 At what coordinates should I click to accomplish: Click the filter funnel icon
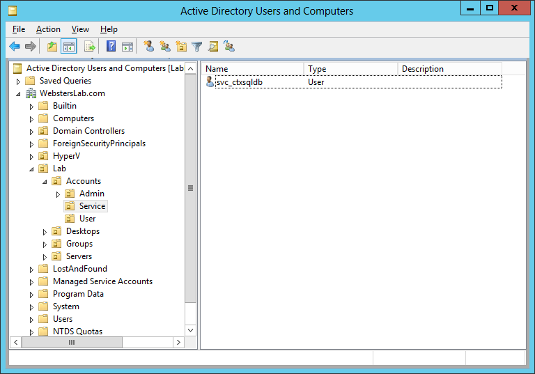(x=197, y=47)
